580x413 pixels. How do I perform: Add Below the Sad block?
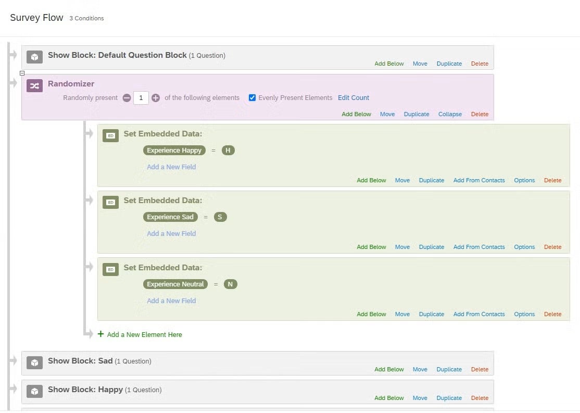[x=389, y=369]
